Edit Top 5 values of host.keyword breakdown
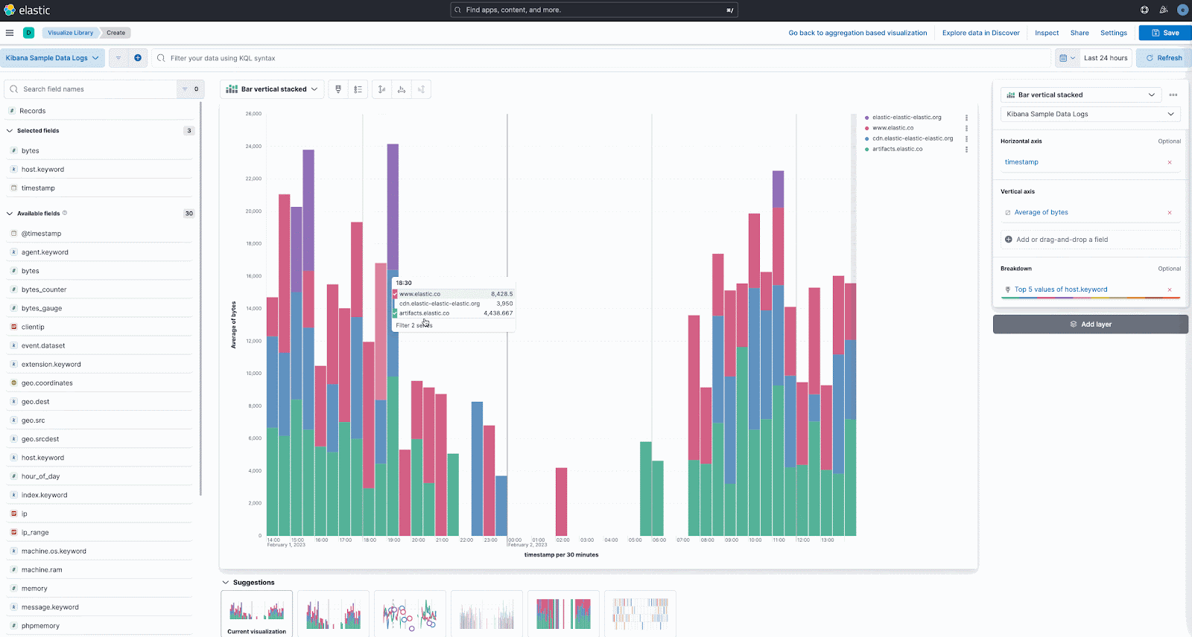This screenshot has width=1192, height=637. pyautogui.click(x=1061, y=290)
